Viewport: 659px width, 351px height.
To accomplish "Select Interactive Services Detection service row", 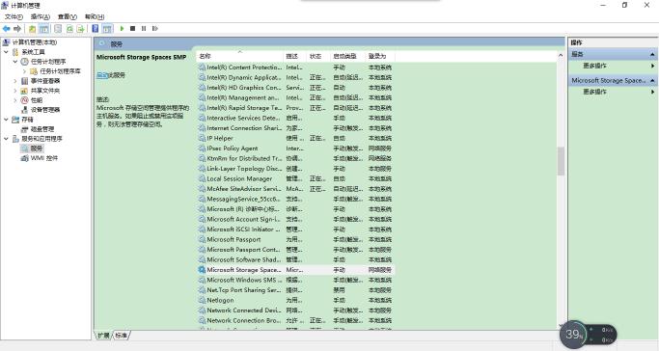I will [295, 118].
